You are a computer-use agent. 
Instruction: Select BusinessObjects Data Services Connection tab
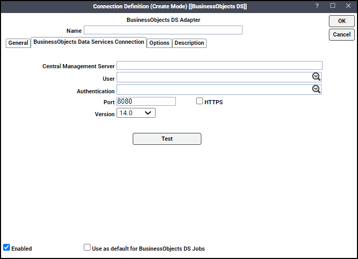coord(88,42)
